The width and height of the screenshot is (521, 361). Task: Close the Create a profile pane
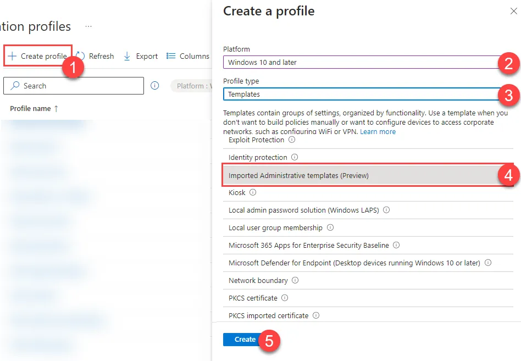pos(513,12)
